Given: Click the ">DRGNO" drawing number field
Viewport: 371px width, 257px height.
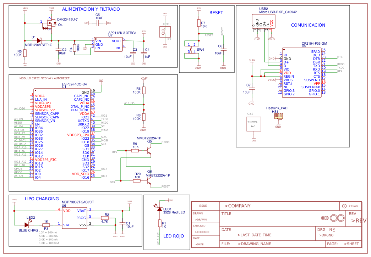Looking at the screenshot, I should click(x=326, y=235).
